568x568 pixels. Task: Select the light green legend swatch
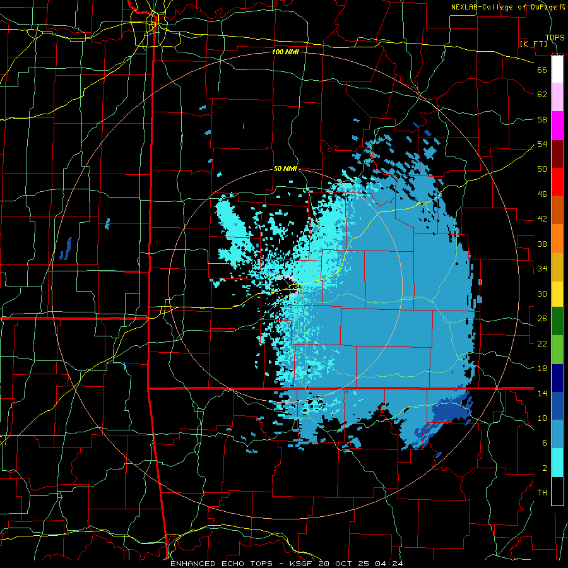[x=557, y=350]
